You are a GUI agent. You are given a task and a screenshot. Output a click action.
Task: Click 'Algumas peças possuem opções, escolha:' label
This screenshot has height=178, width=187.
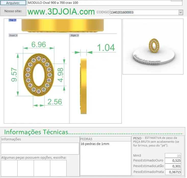[x=34, y=158]
